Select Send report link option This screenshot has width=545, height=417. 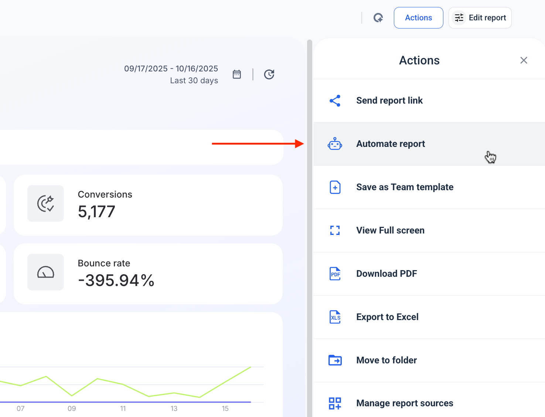point(389,101)
